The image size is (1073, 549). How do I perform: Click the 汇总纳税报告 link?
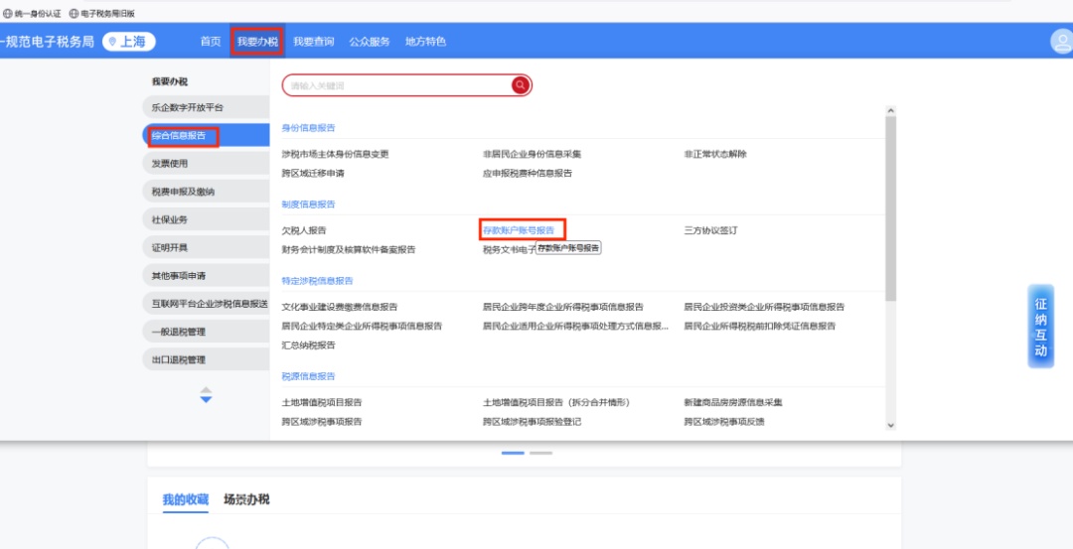(x=309, y=344)
